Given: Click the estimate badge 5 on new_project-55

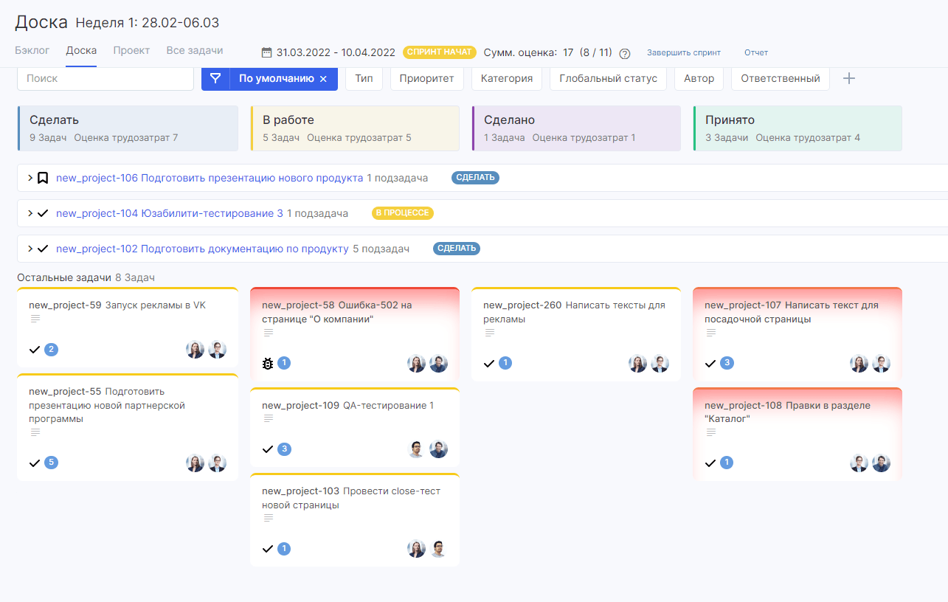Looking at the screenshot, I should [x=51, y=463].
